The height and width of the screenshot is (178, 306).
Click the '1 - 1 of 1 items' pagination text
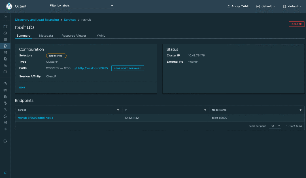point(294,126)
